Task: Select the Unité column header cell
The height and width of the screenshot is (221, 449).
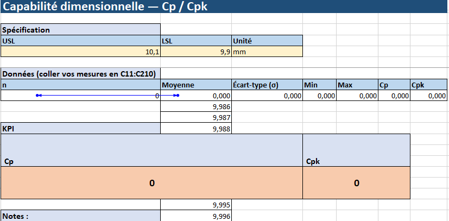Action: tap(266, 41)
